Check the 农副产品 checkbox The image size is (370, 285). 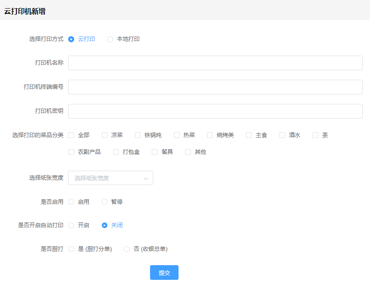pyautogui.click(x=71, y=152)
